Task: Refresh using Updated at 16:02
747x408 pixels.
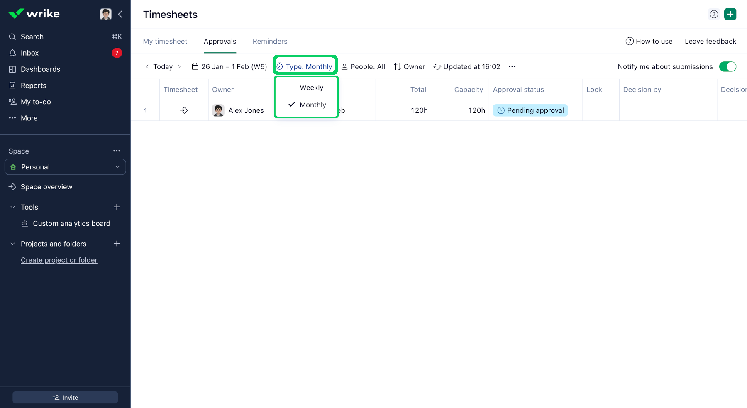Action: [467, 66]
